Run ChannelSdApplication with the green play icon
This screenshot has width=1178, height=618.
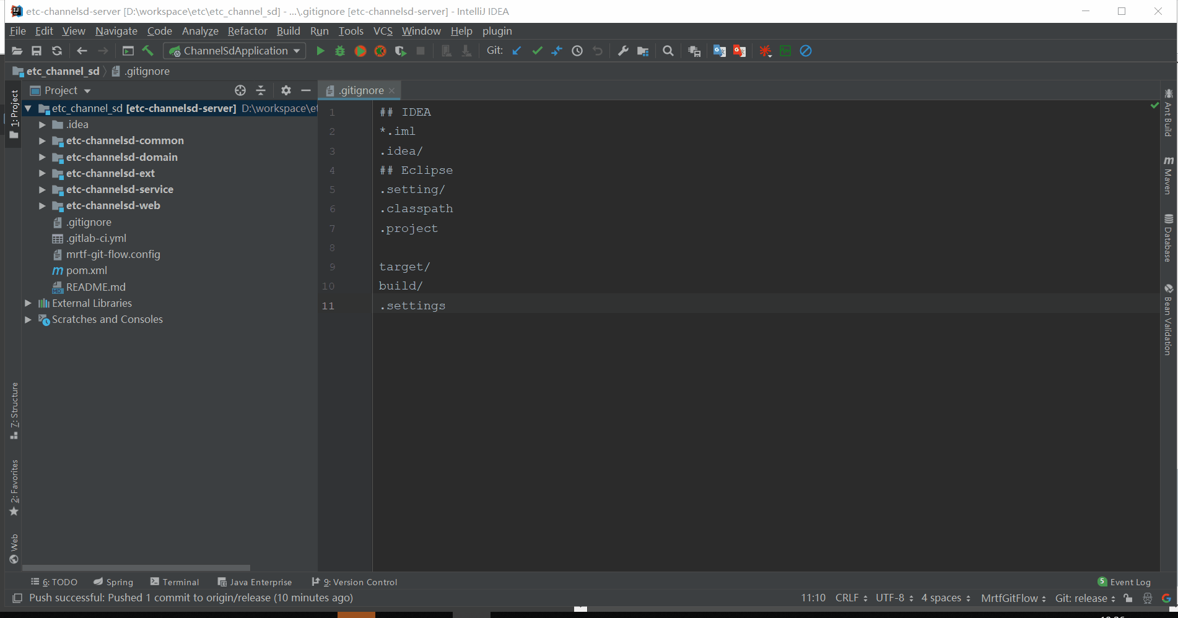pos(320,51)
